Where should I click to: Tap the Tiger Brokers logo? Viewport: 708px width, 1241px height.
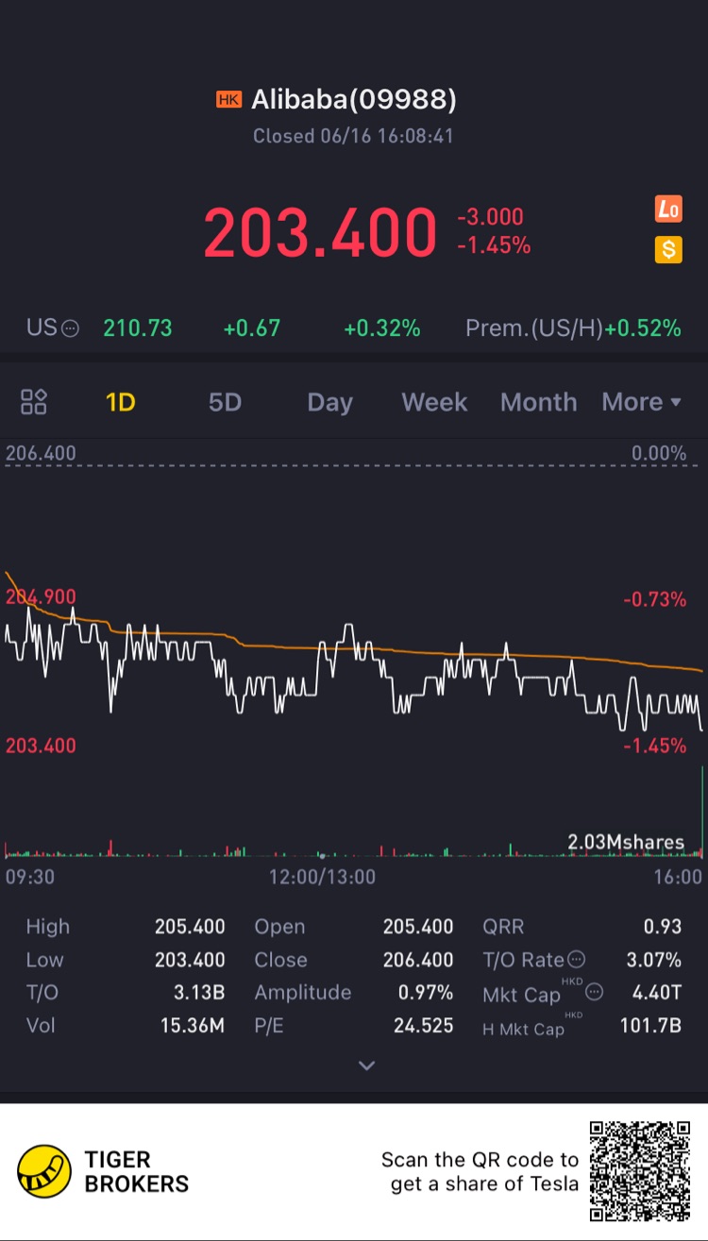pos(104,1171)
